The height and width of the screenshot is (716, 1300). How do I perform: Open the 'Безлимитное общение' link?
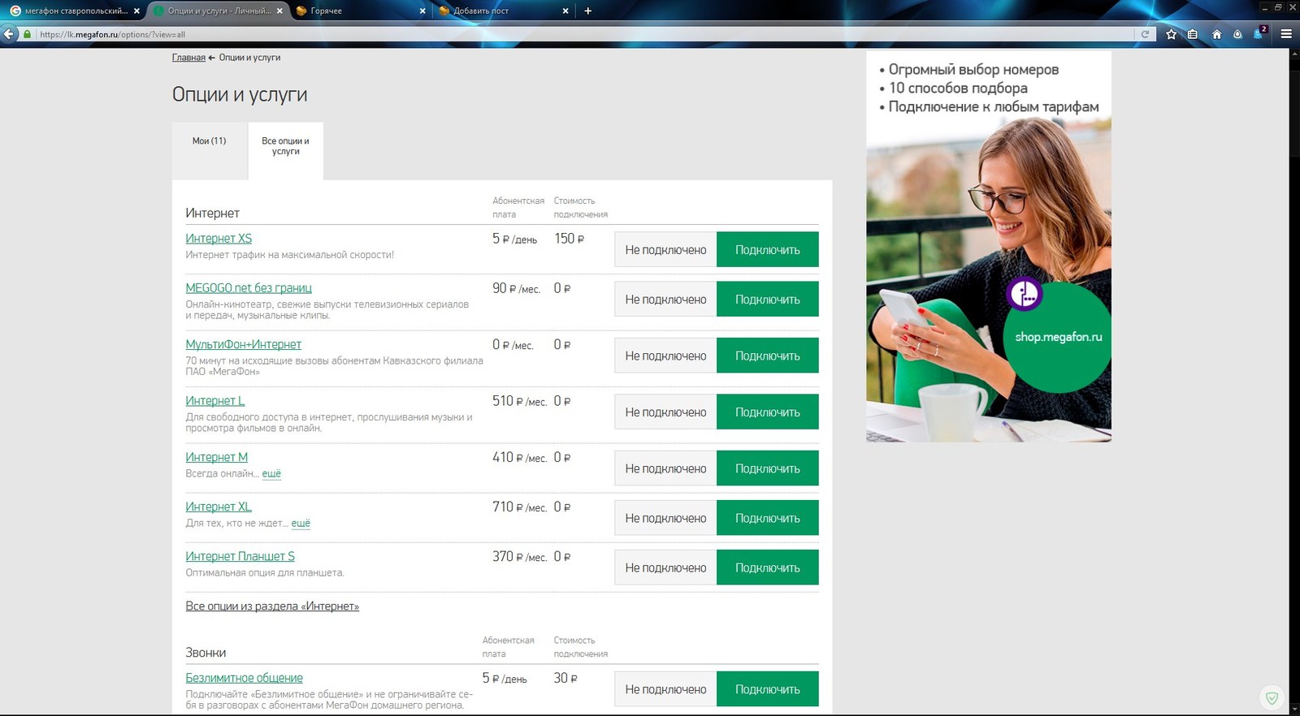244,679
